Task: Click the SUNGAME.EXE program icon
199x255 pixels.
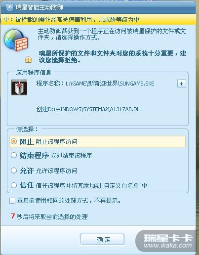Action: click(19, 87)
